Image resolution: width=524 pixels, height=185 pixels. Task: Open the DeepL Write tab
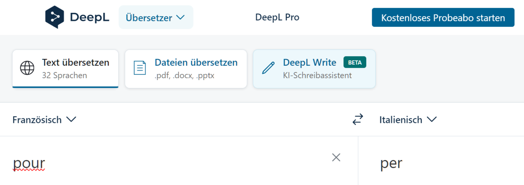pyautogui.click(x=314, y=69)
